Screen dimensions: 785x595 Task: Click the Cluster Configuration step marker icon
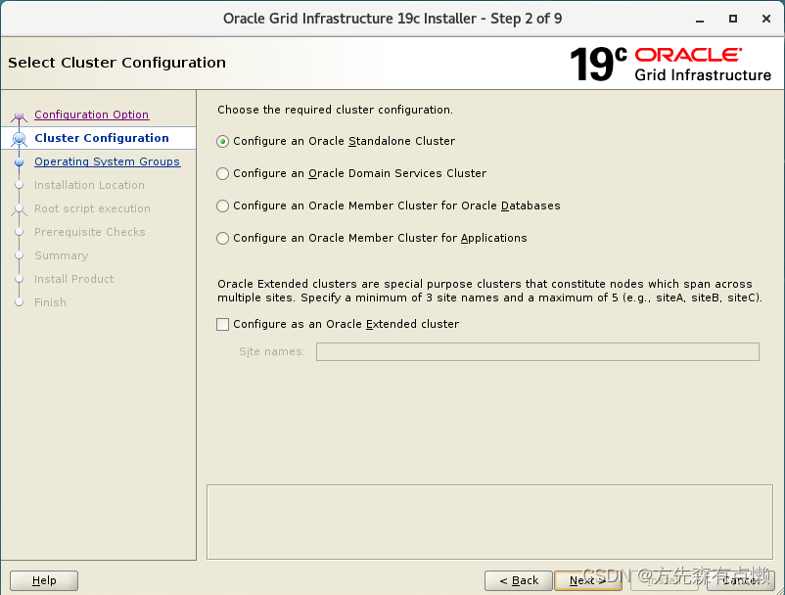19,139
